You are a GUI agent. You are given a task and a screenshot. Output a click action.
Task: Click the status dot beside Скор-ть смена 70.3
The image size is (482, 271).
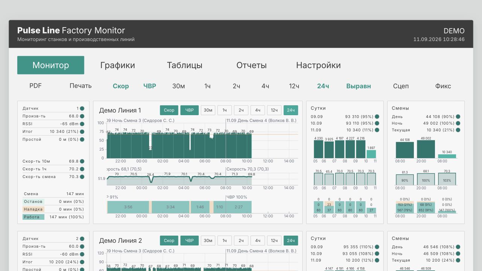82,177
